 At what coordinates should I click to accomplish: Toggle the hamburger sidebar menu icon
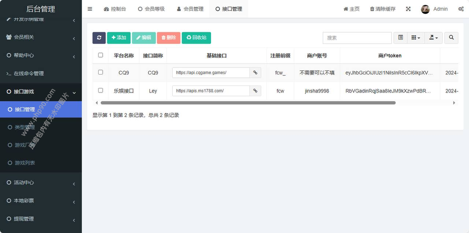(90, 9)
